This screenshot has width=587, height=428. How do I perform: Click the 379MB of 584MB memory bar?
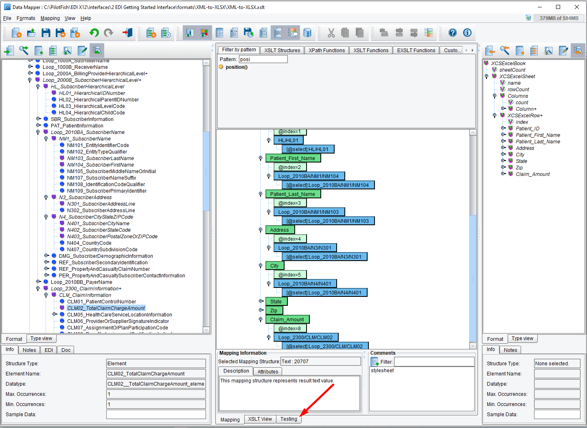(559, 18)
